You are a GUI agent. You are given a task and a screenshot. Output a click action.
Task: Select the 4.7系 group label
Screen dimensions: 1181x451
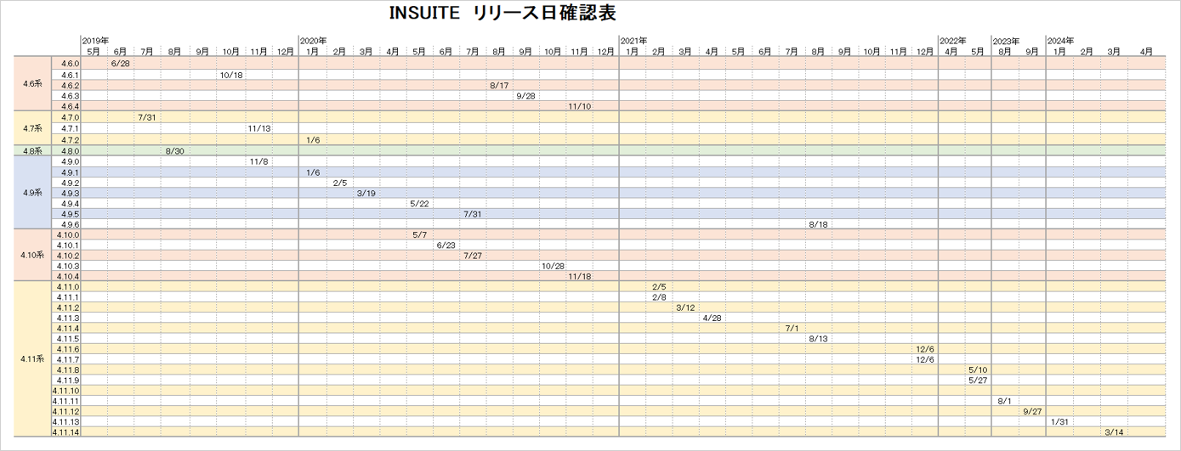pos(32,128)
